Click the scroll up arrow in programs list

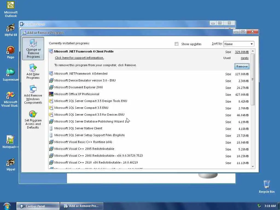253,51
